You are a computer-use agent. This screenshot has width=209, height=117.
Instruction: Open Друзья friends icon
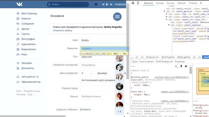pyautogui.click(x=18, y=29)
